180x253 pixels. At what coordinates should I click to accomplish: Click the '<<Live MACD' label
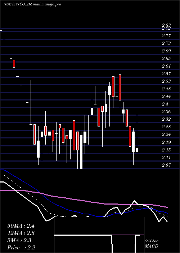[152, 244]
